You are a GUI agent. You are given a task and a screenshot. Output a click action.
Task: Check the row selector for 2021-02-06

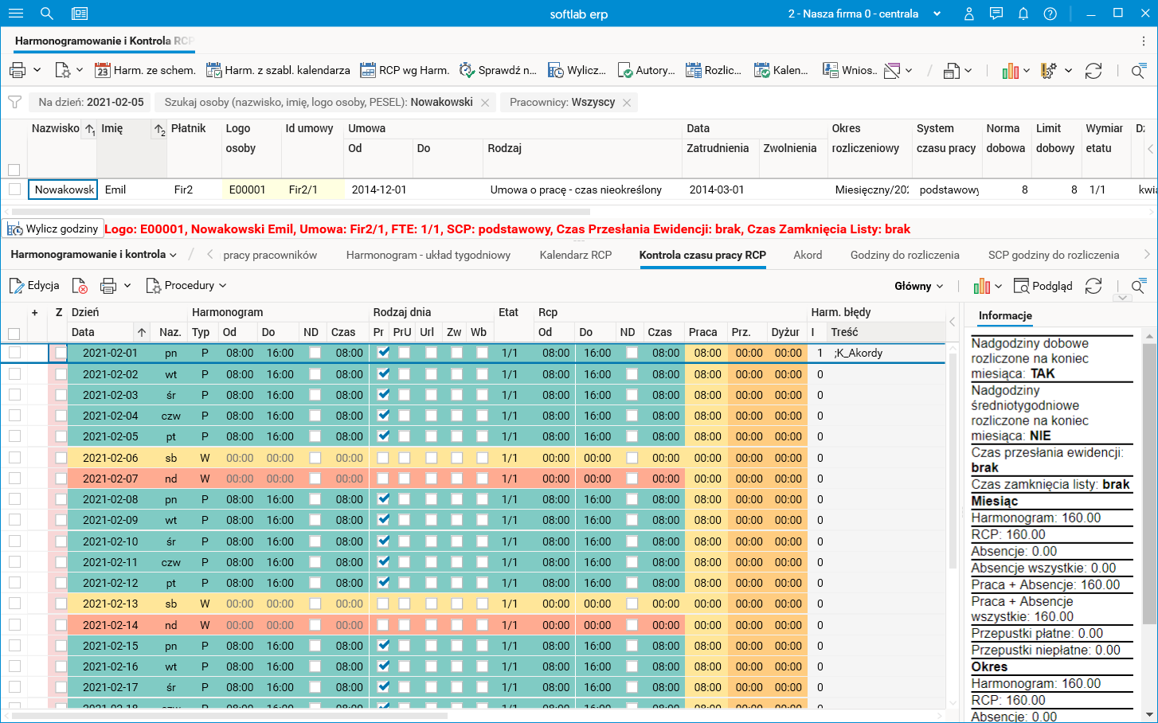pos(14,458)
